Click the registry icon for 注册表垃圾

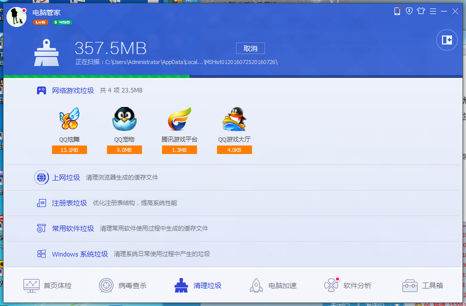(x=41, y=203)
